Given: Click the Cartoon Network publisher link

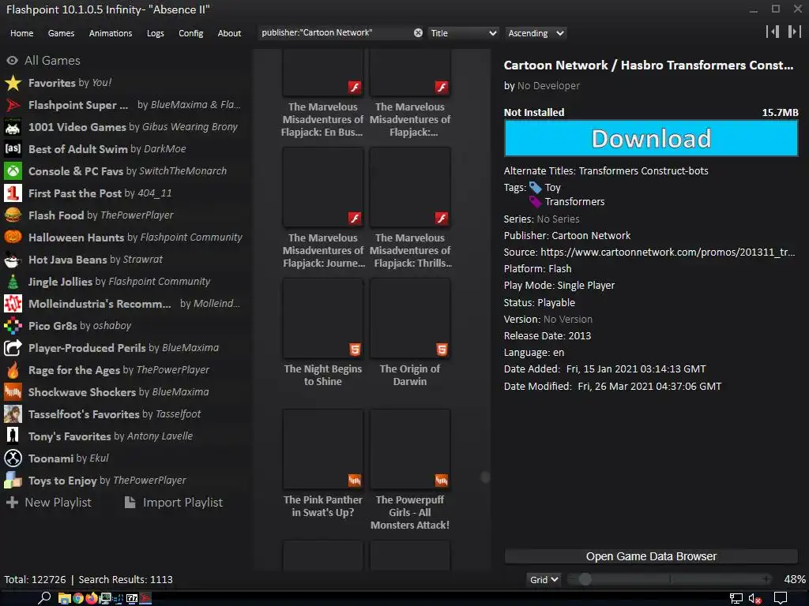Looking at the screenshot, I should click(591, 235).
